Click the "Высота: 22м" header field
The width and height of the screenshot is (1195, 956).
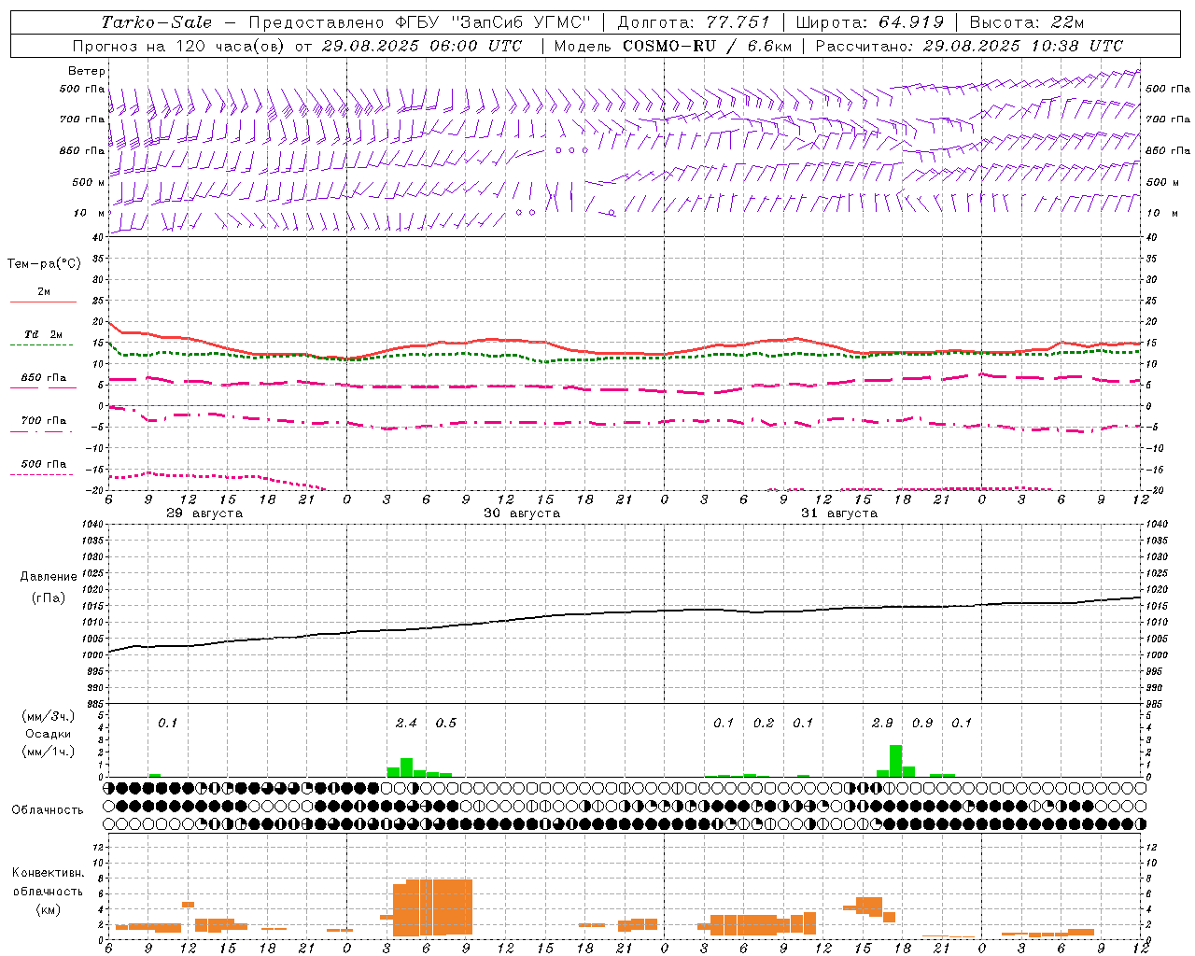point(1027,22)
